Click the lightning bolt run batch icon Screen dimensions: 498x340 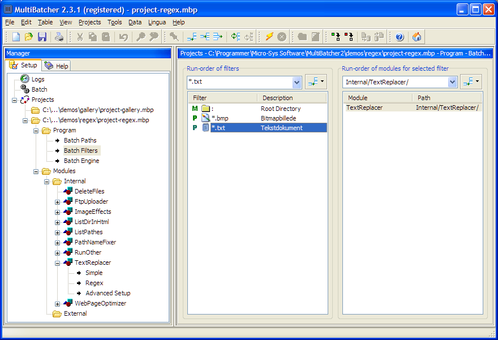[269, 37]
